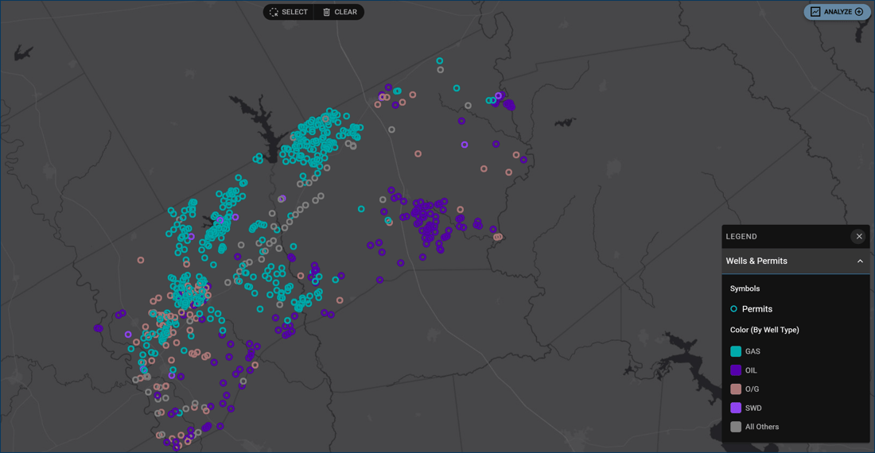Click the dark purple OIL color swatch
Viewport: 875px width, 453px height.
point(736,370)
